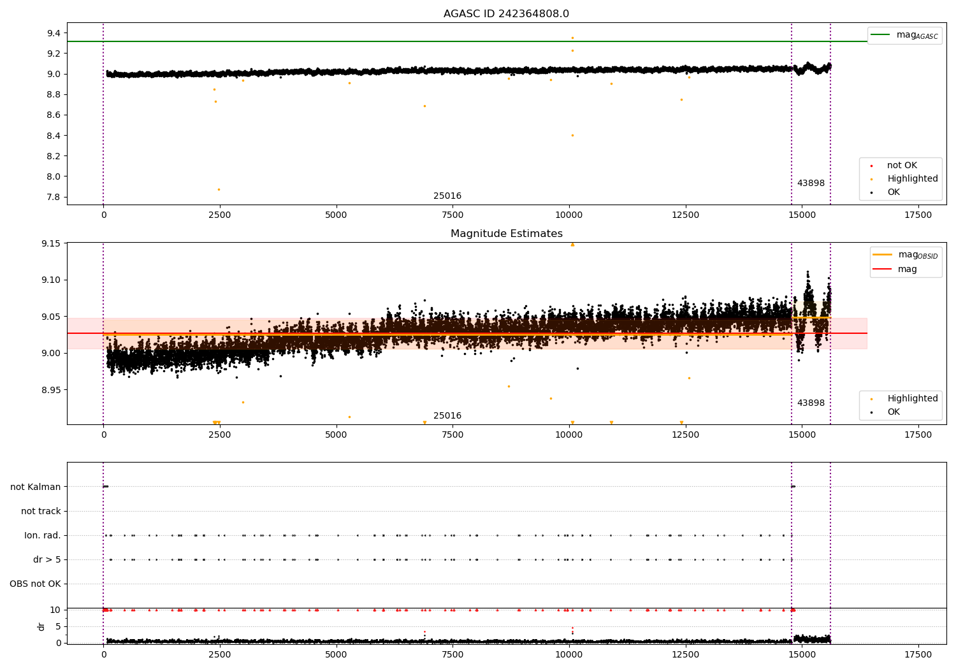Viewport: 956px width, 669px height.
Task: Select the mag AGASC legend entry
Action: point(904,35)
